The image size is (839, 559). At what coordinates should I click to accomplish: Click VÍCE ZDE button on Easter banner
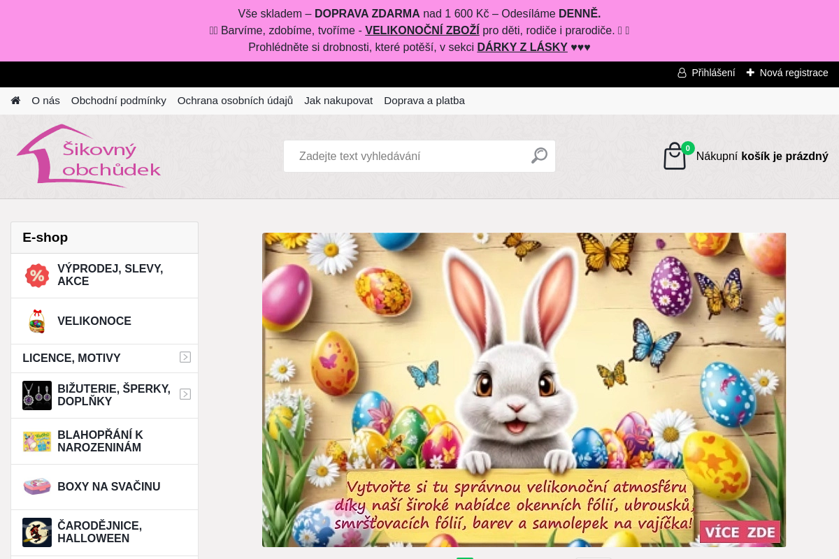point(740,532)
